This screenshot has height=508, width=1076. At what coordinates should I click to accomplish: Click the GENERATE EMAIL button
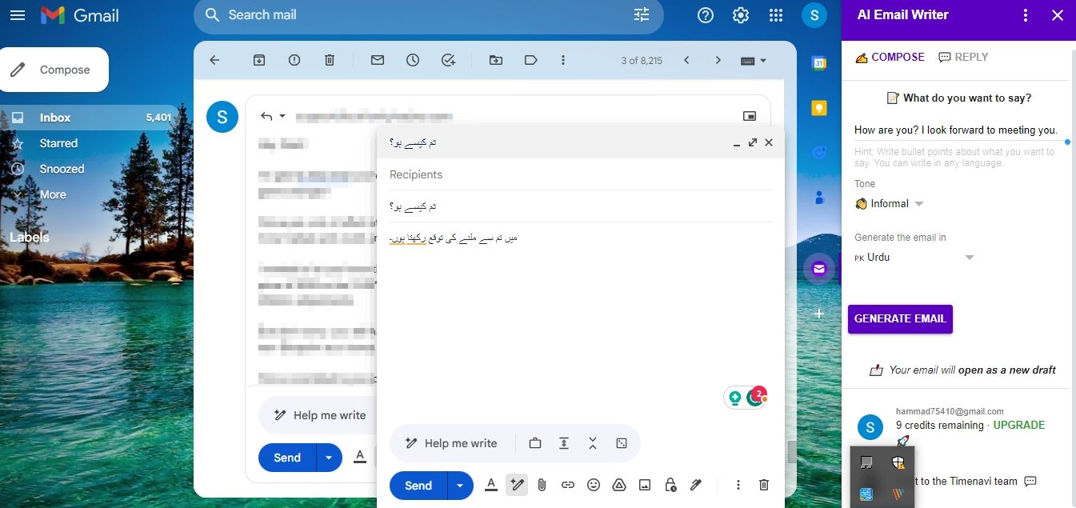[900, 318]
